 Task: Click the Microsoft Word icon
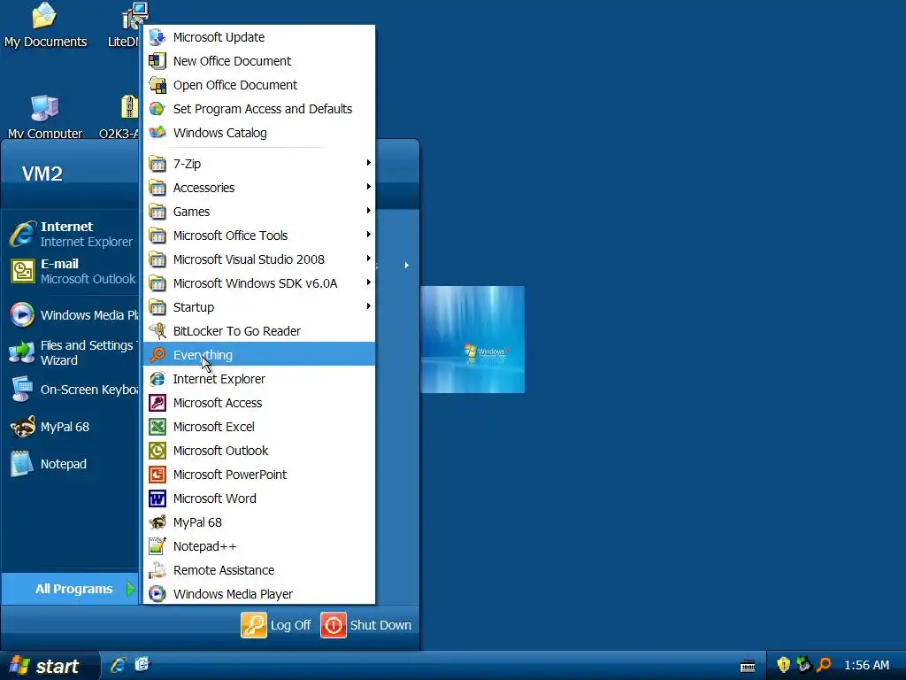click(157, 498)
